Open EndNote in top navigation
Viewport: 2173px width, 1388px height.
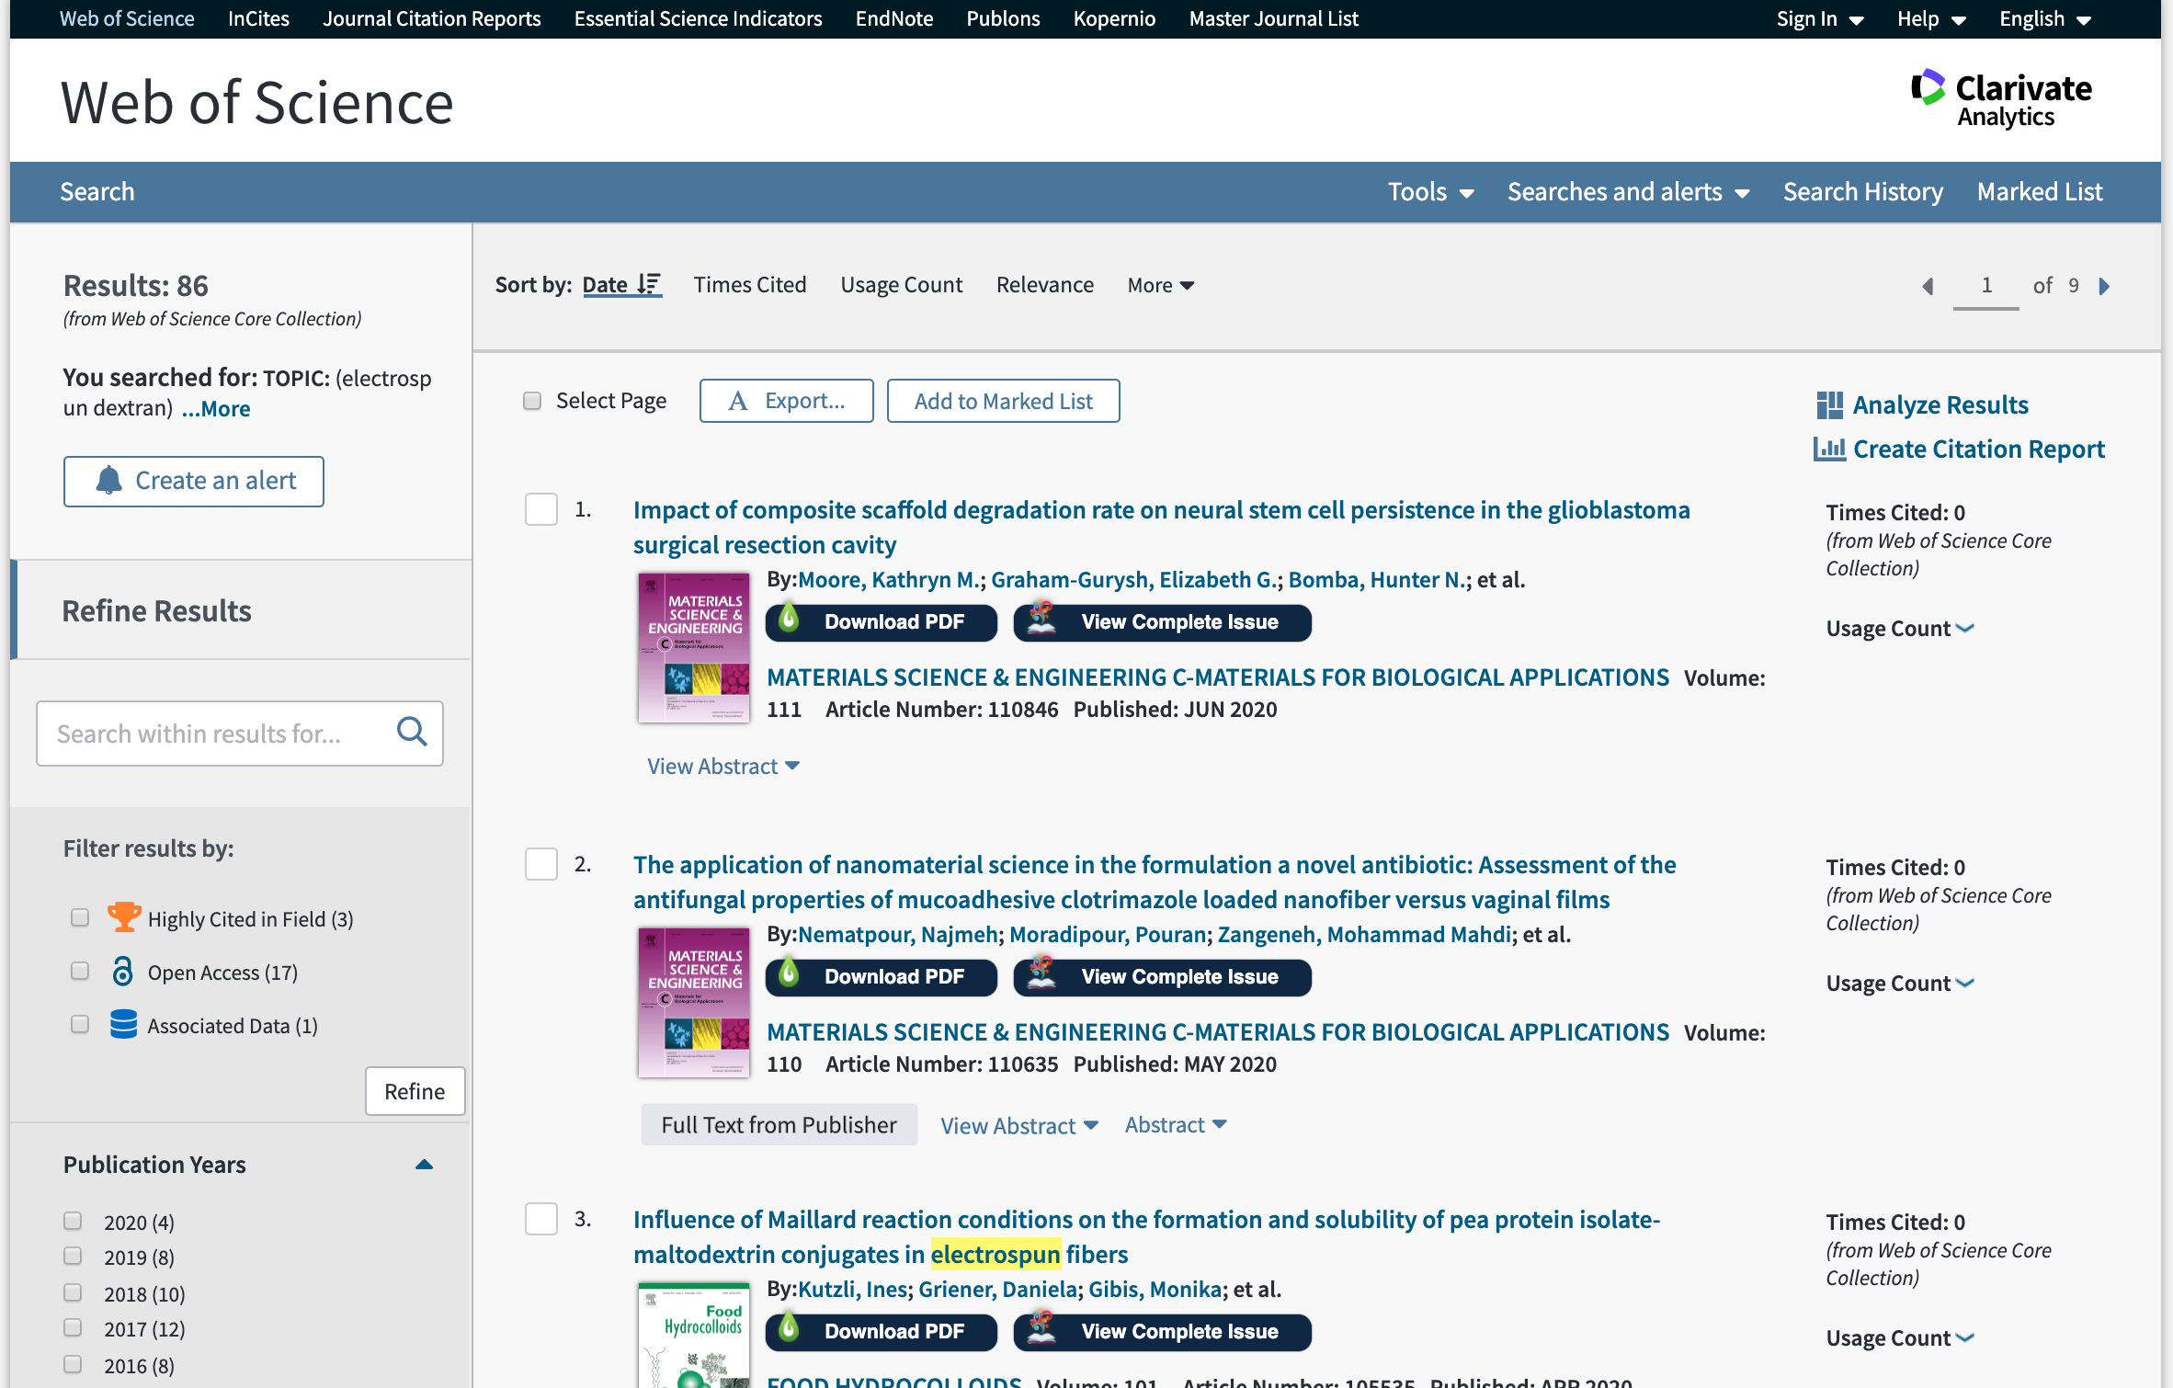tap(893, 18)
